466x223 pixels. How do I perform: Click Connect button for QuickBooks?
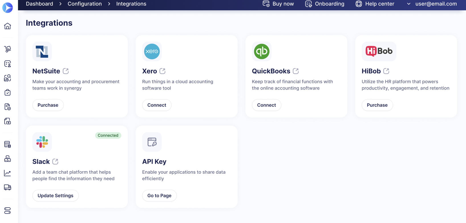coord(267,105)
